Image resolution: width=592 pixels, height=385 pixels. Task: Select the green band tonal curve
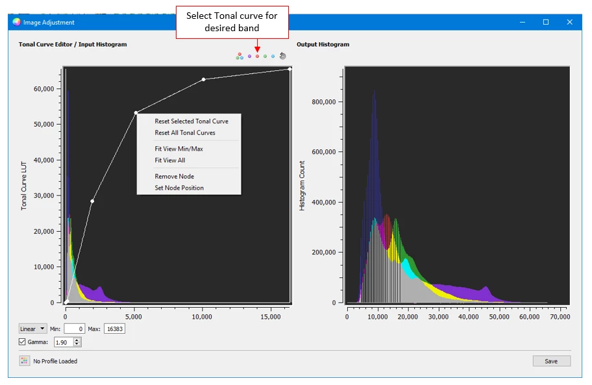pos(265,56)
